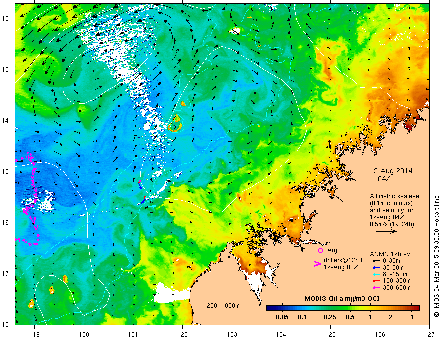Click the '12-Aug 00Z' drifter legend line
This screenshot has width=440, height=340.
coord(341,267)
